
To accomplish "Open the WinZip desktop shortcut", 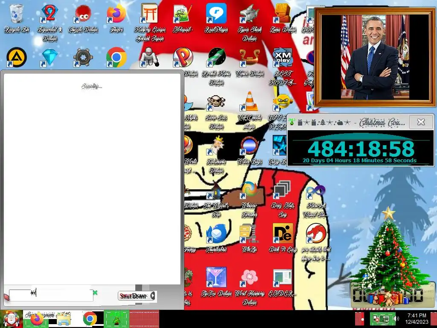I will click(250, 237).
